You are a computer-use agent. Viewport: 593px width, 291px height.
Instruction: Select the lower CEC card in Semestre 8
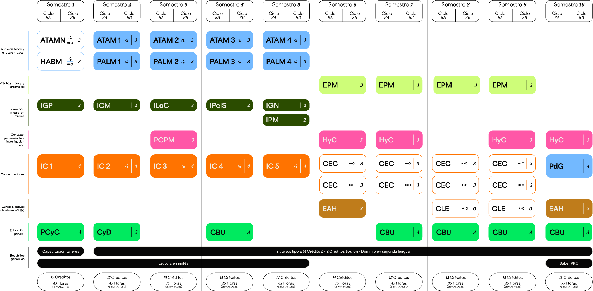[x=455, y=185]
